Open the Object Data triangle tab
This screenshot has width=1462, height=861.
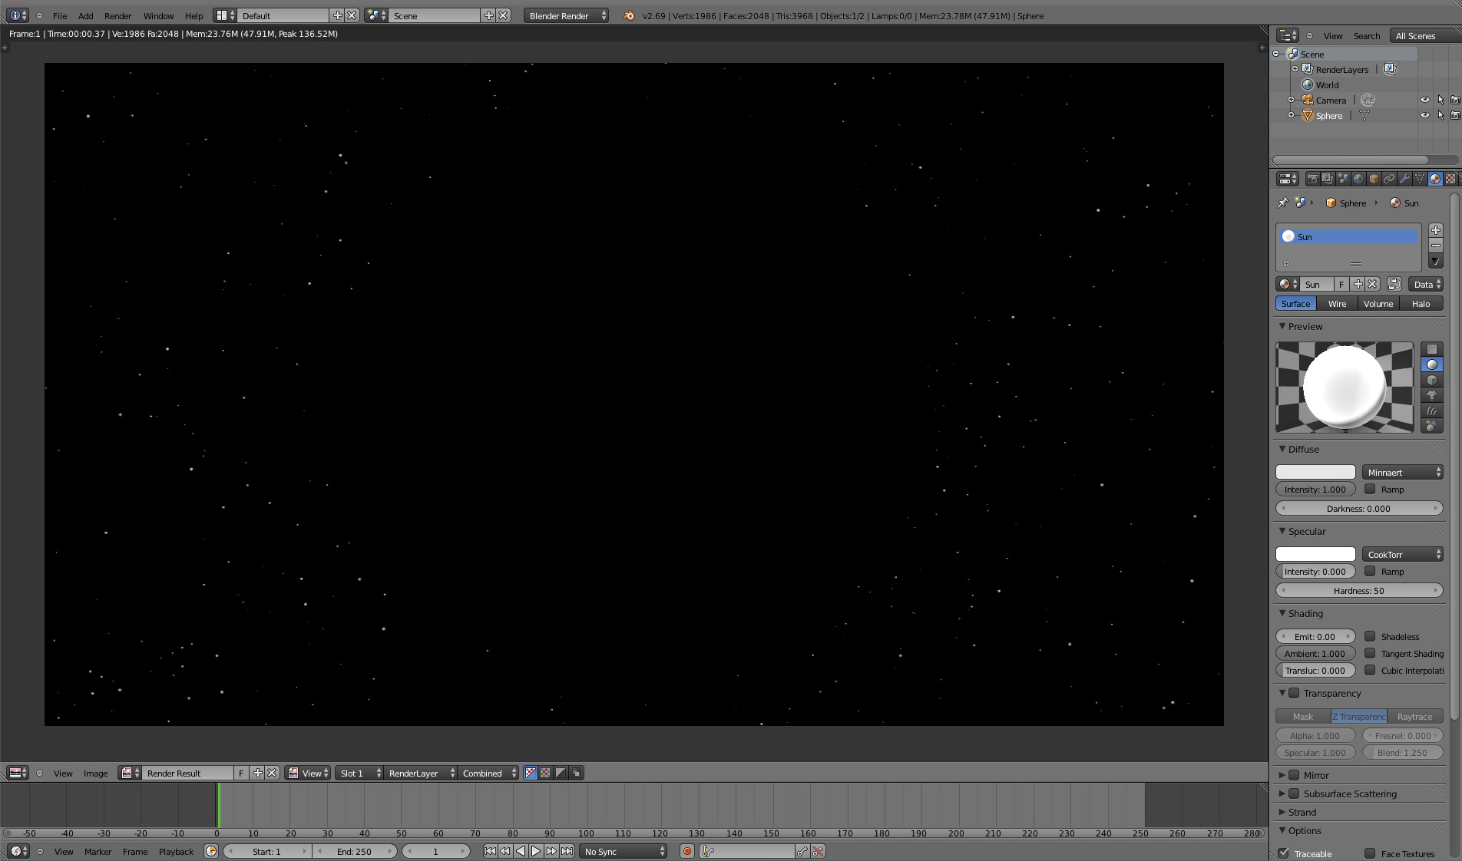coord(1420,179)
